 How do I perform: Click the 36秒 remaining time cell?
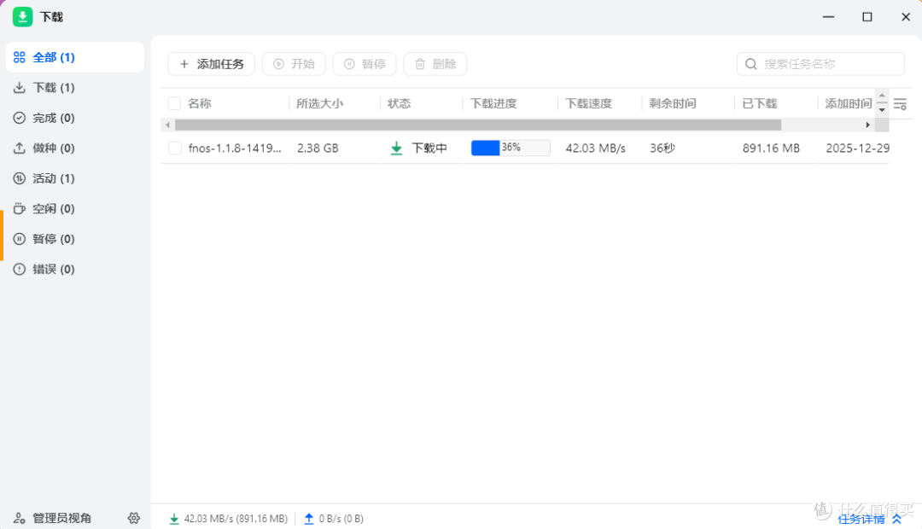click(662, 148)
